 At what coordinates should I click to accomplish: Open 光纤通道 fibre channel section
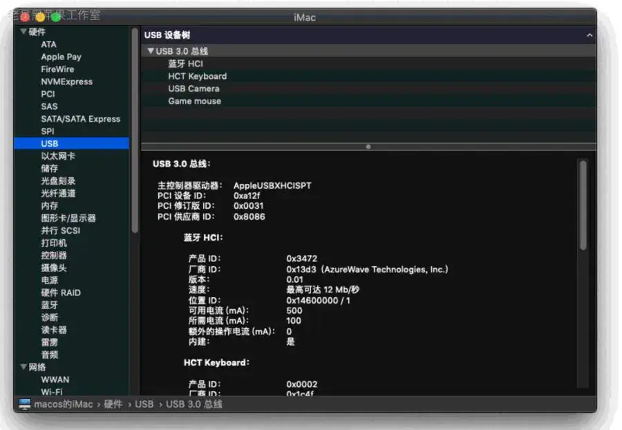[58, 193]
